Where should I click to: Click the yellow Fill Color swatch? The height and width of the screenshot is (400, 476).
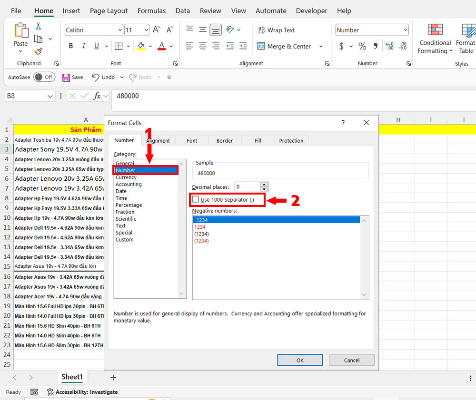click(x=141, y=46)
